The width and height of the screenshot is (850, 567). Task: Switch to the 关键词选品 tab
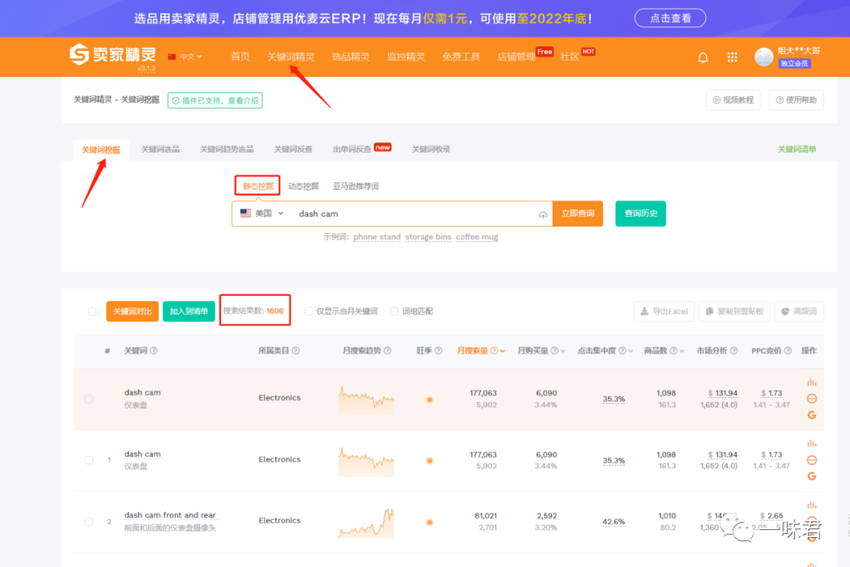(161, 149)
